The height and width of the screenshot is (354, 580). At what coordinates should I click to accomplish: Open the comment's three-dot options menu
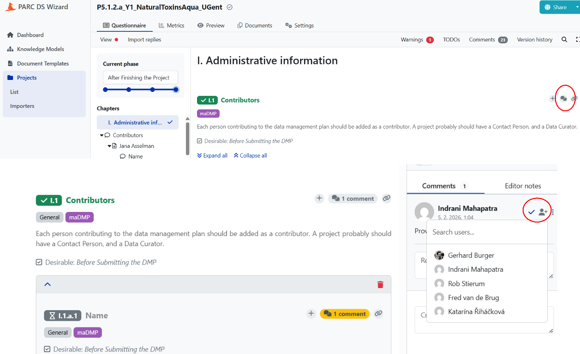tap(553, 212)
